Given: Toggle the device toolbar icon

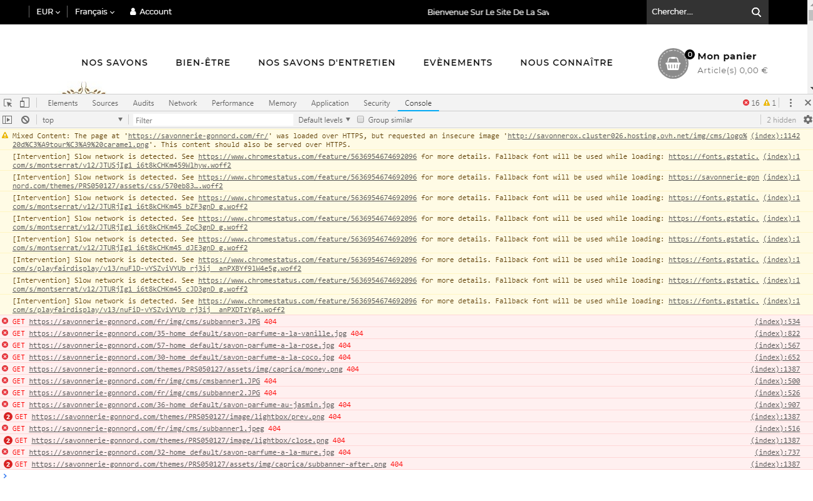Looking at the screenshot, I should coord(24,103).
